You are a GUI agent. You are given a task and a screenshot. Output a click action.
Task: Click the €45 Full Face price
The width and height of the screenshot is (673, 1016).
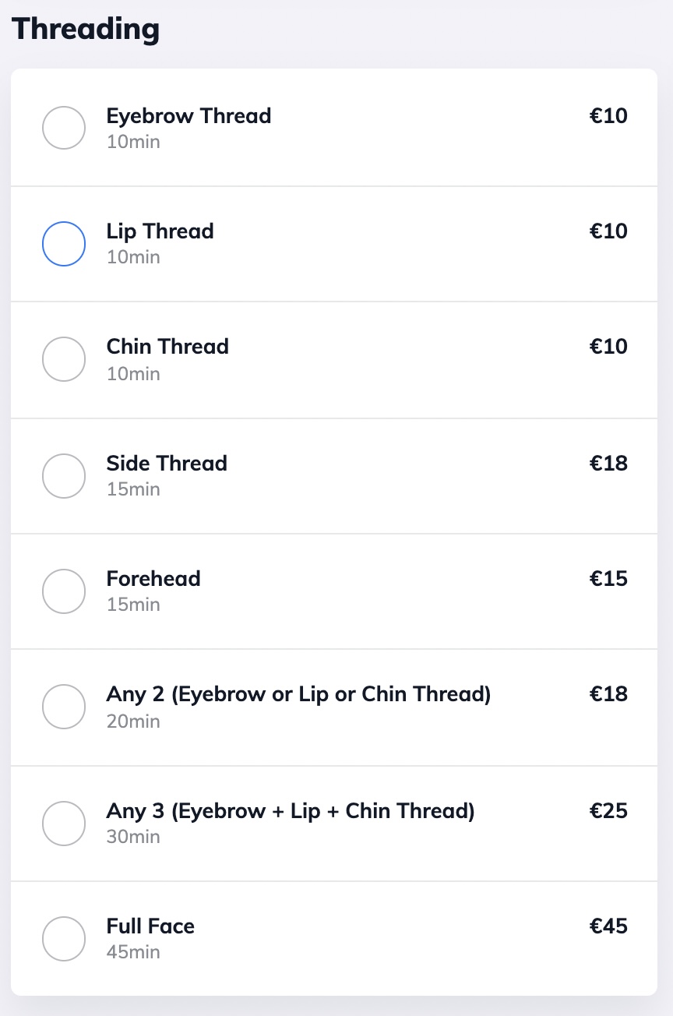point(608,926)
